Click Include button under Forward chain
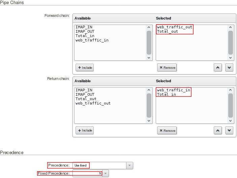Image resolution: width=237 pixels, height=178 pixels. tap(85, 67)
